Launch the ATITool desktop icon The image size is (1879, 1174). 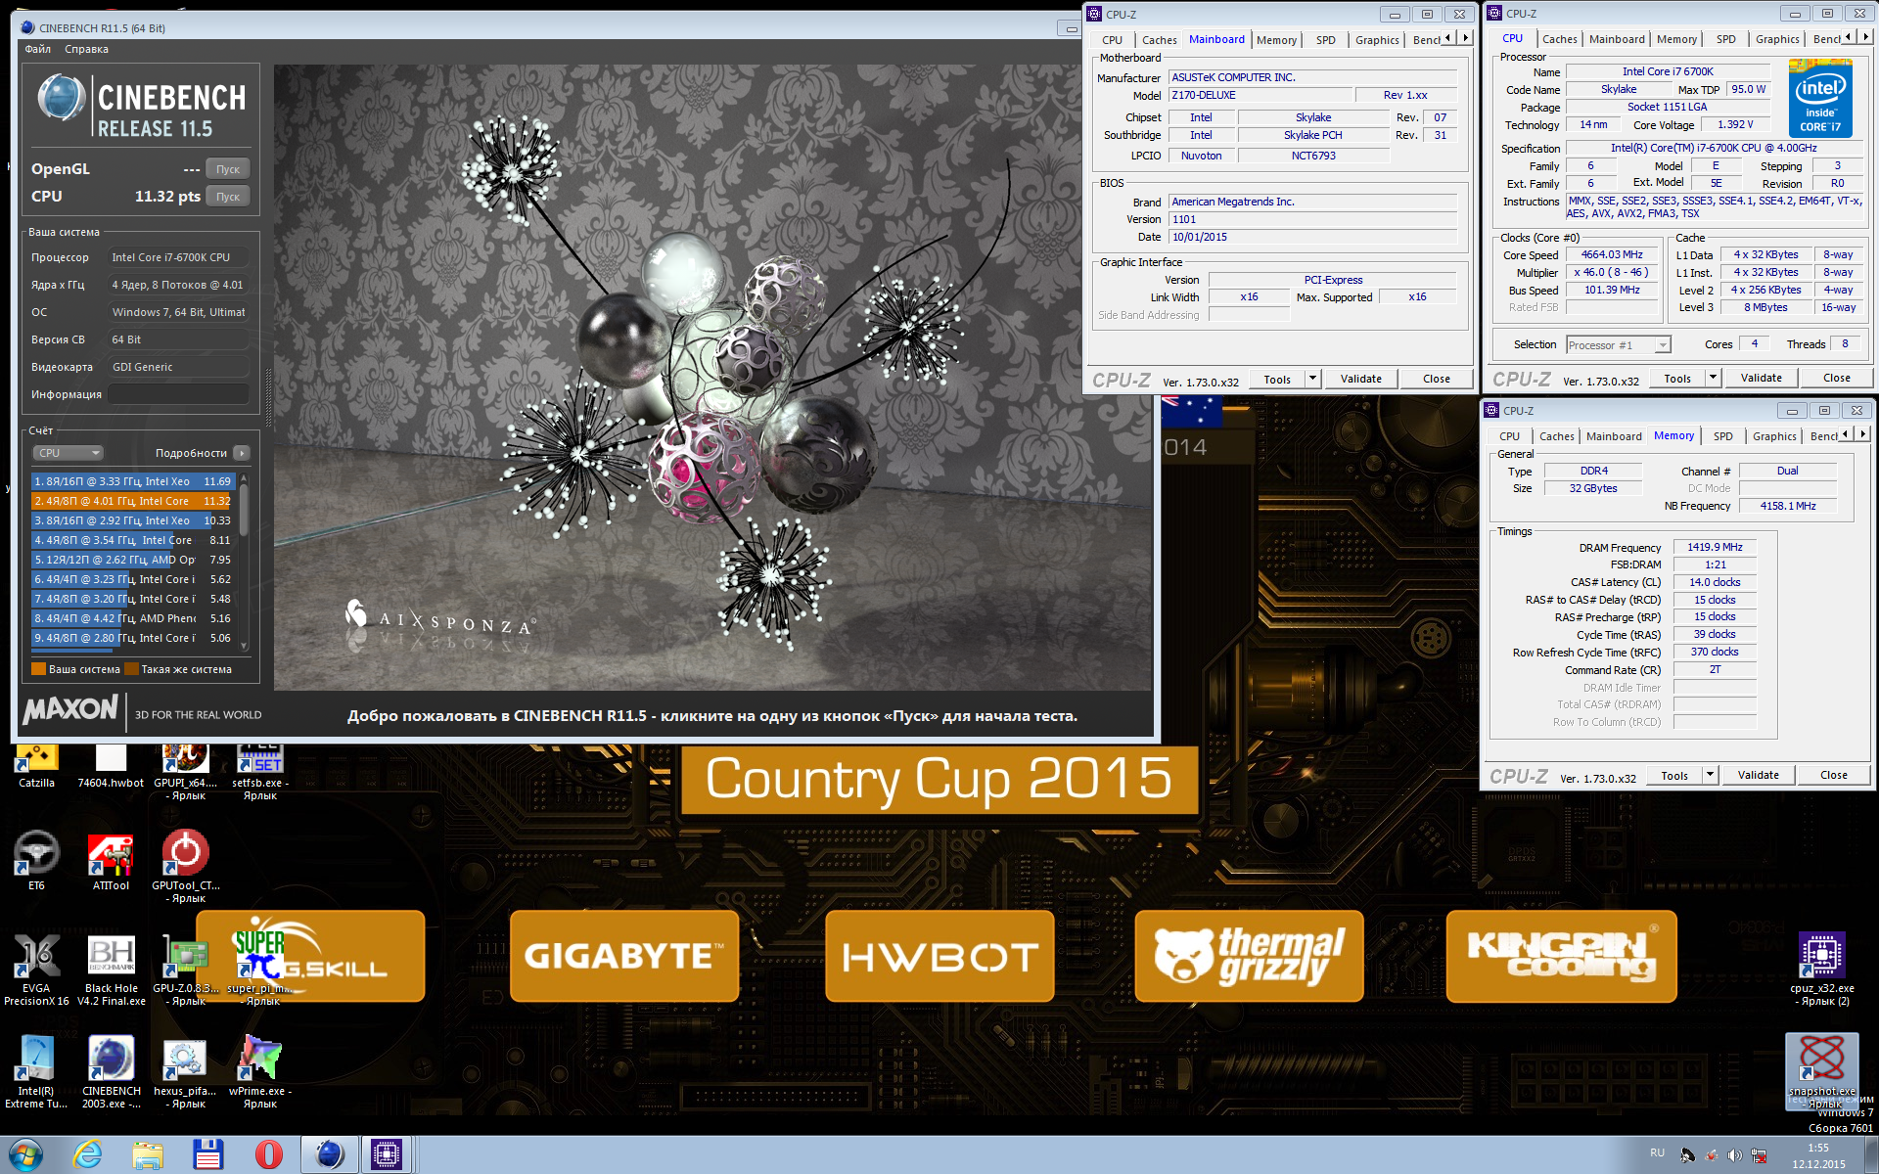pos(111,860)
